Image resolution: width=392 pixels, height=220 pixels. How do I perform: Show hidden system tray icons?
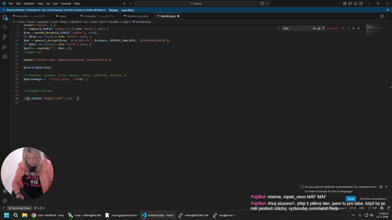pos(353,215)
